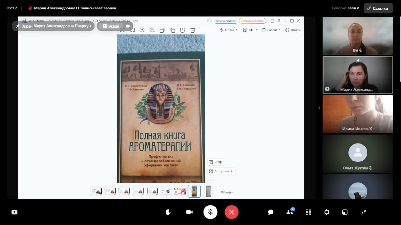Open the Edit dropdown
The image size is (401, 225).
[x=250, y=30]
